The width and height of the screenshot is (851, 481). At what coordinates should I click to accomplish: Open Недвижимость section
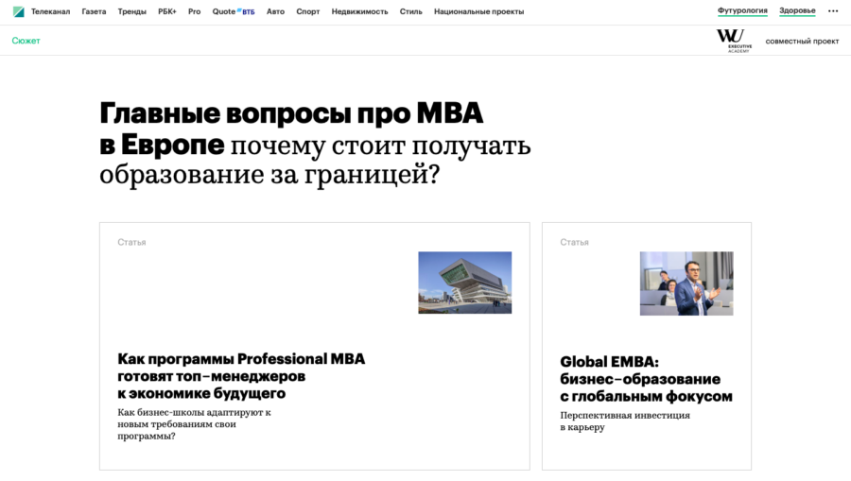click(x=360, y=11)
